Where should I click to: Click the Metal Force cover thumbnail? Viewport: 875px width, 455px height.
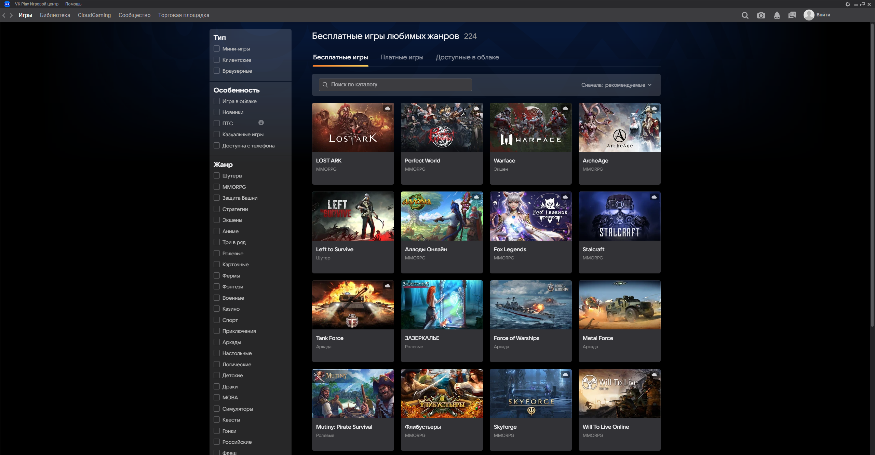619,305
